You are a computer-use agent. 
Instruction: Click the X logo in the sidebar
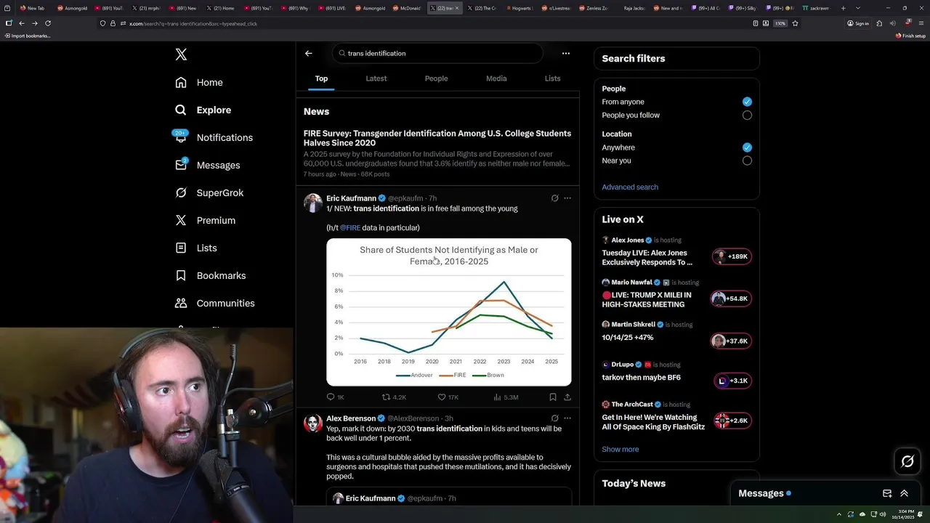point(181,54)
